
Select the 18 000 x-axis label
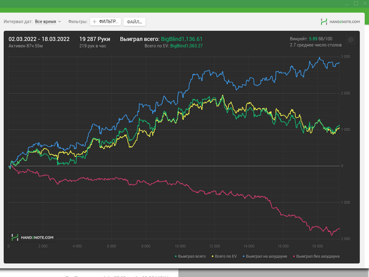[317, 246]
